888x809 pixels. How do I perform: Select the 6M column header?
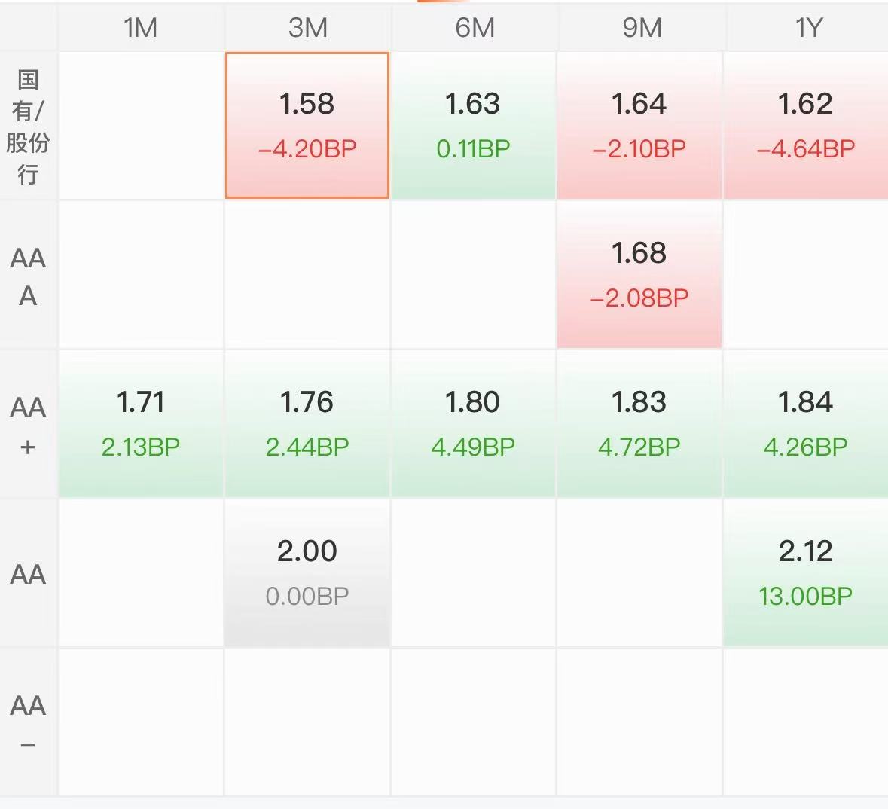473,27
